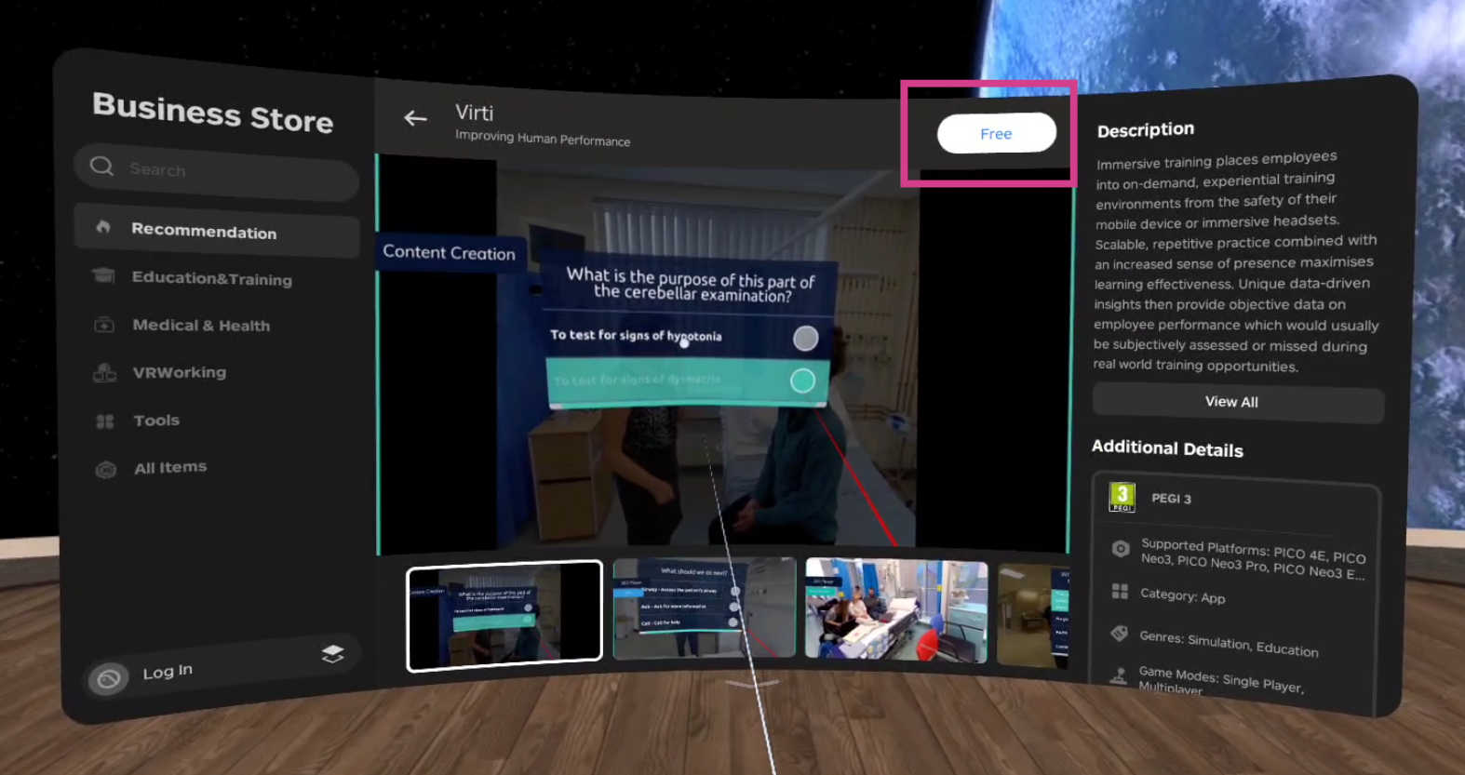Click the 'PEGI 3' label text
Viewport: 1465px width, 775px height.
tap(1171, 499)
